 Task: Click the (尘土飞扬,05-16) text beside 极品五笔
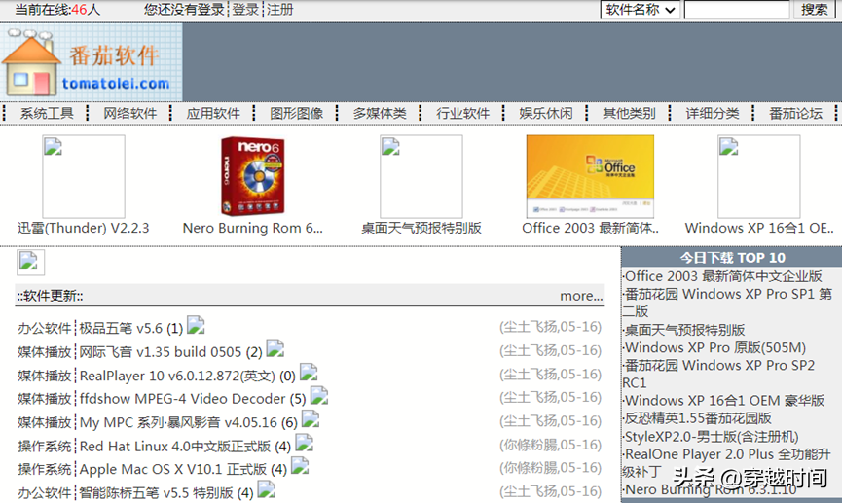pyautogui.click(x=550, y=327)
